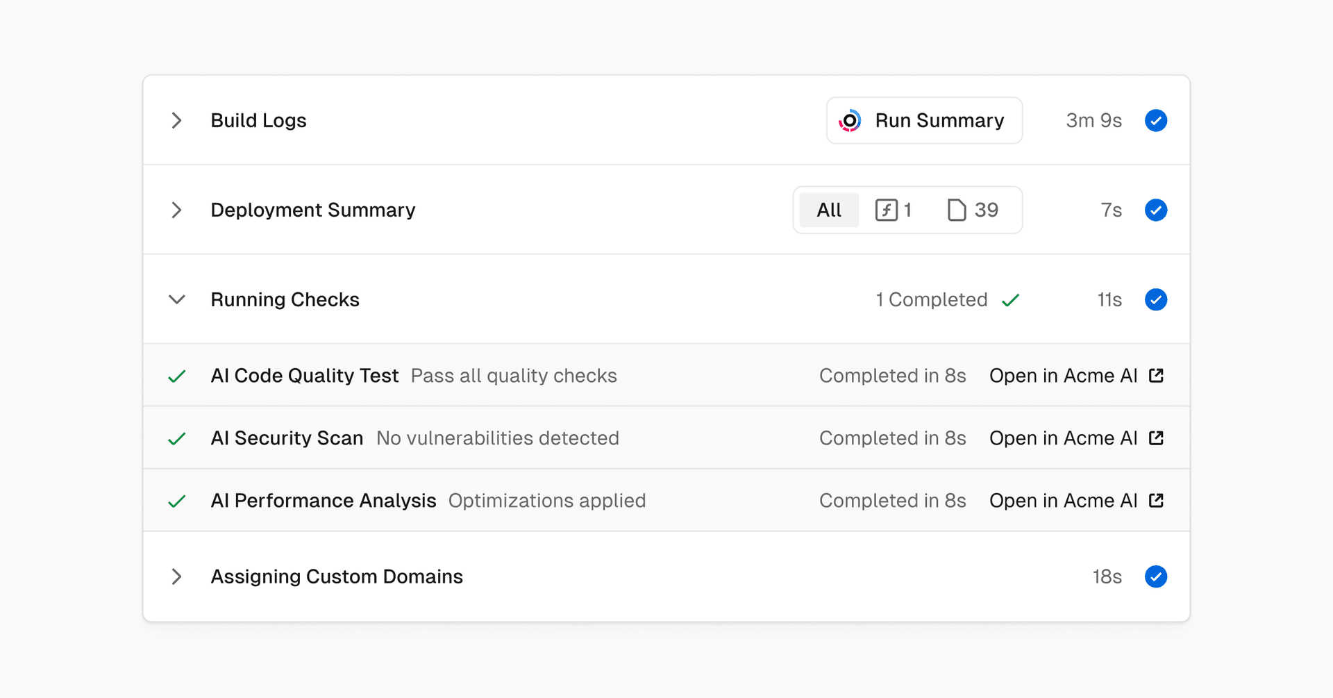
Task: Expand the Build Logs section
Action: click(x=177, y=121)
